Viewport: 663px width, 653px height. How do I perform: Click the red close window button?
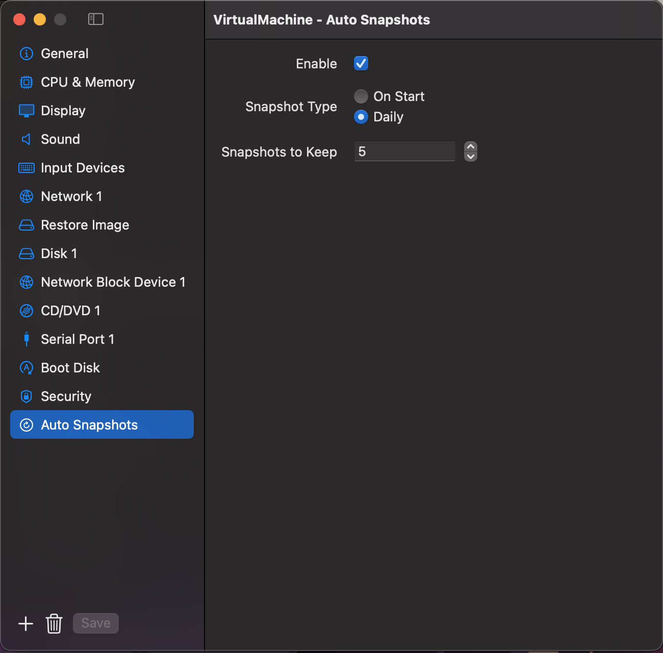[19, 19]
